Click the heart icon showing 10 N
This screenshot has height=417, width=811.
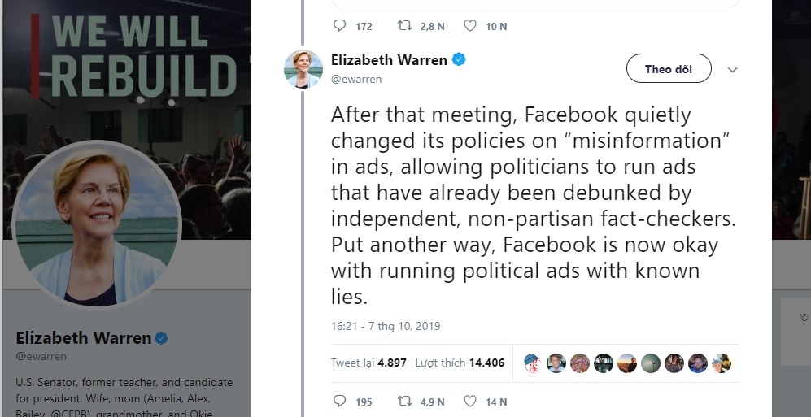click(x=470, y=26)
